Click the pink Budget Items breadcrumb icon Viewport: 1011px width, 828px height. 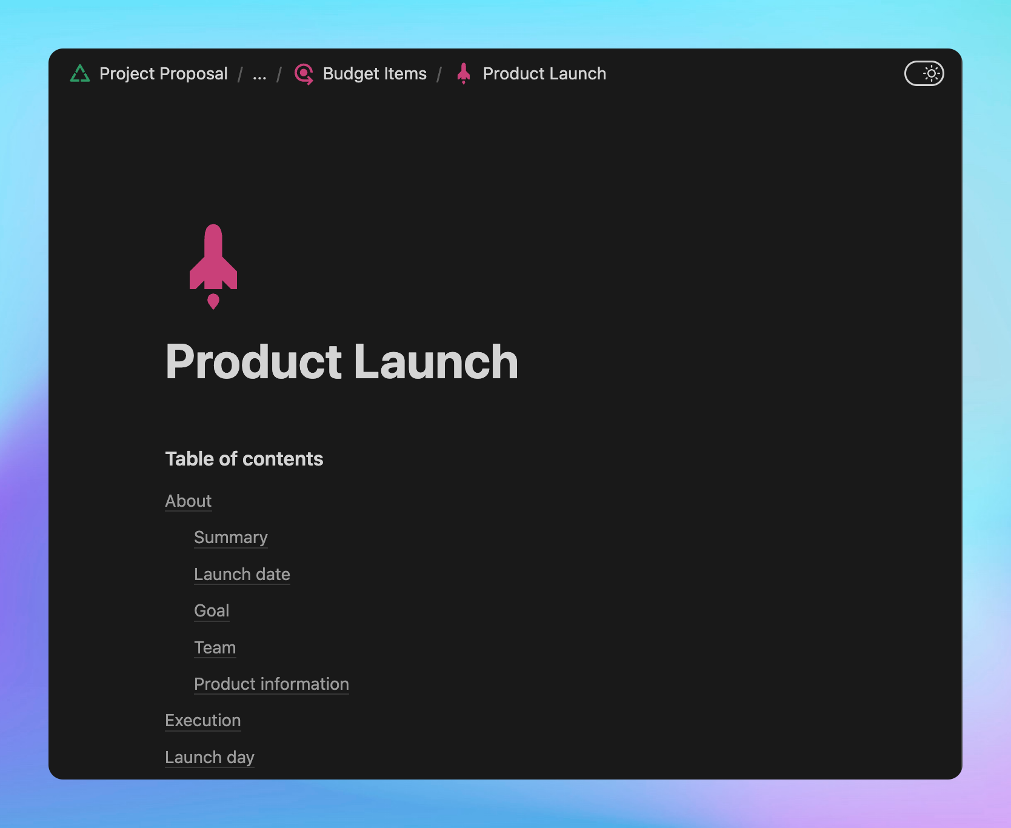(x=304, y=74)
